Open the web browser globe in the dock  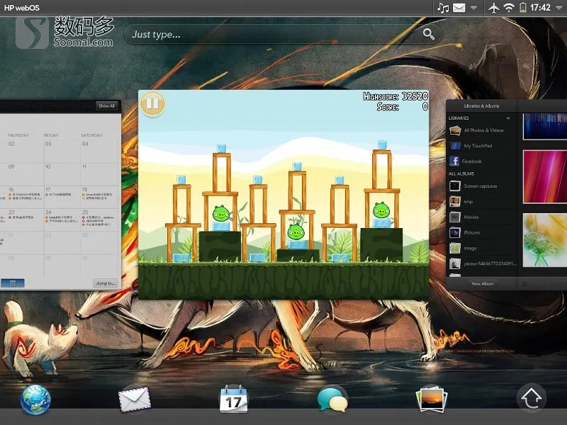point(35,399)
